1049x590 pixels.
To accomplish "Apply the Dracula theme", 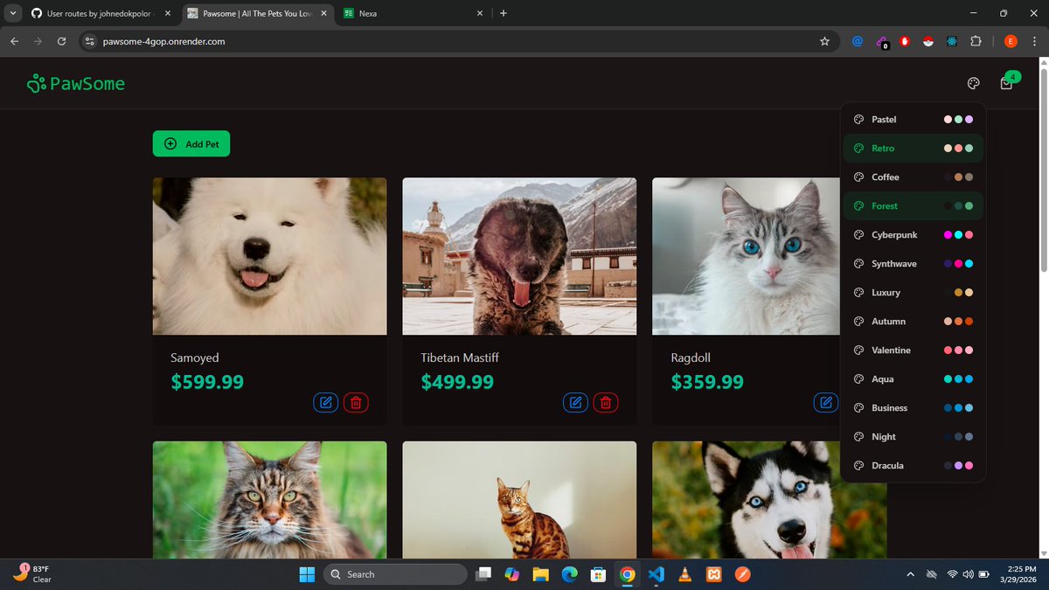I will (913, 465).
